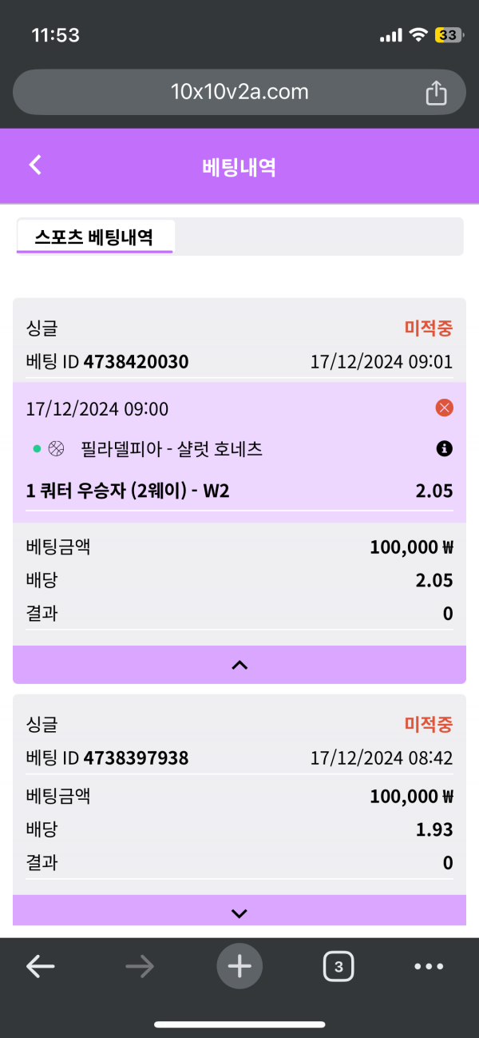
Task: Show open tabs with the 3 icon
Action: [338, 967]
